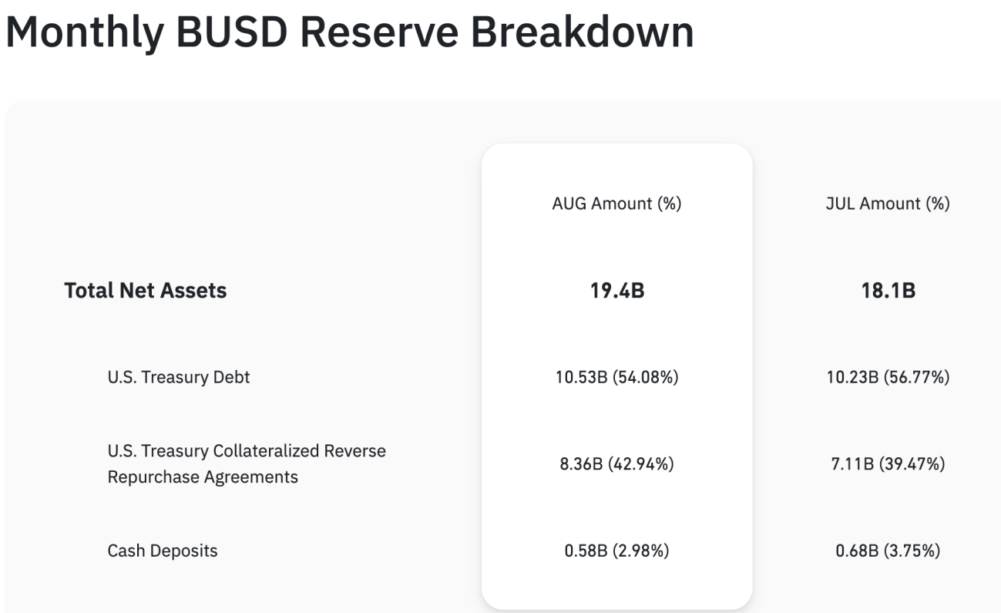This screenshot has height=613, width=1001.
Task: Click the U.S. Treasury Debt row label
Action: [x=178, y=377]
